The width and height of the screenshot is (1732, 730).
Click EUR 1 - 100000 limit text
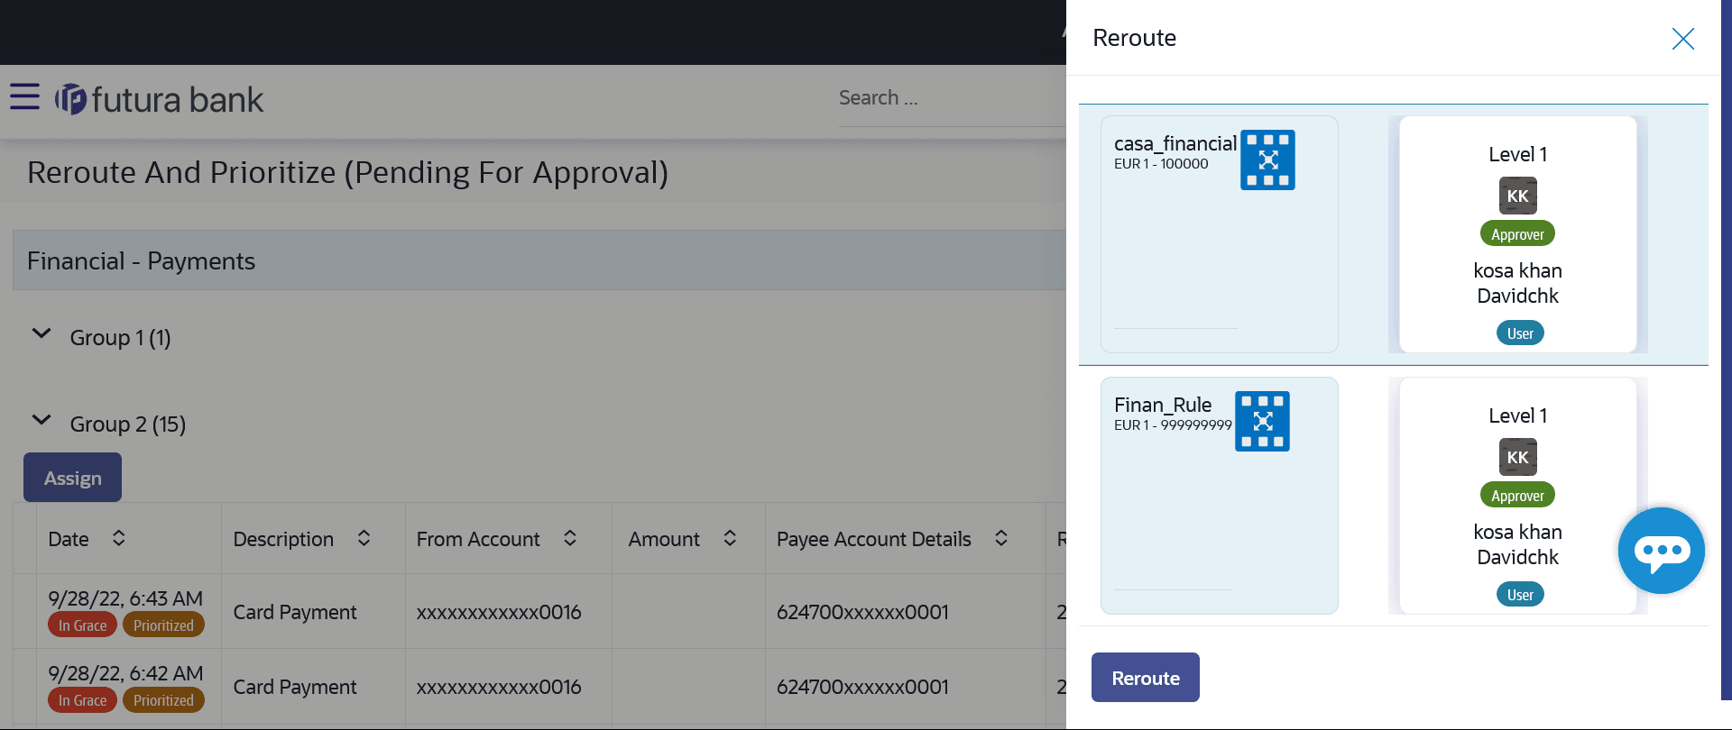[1161, 164]
